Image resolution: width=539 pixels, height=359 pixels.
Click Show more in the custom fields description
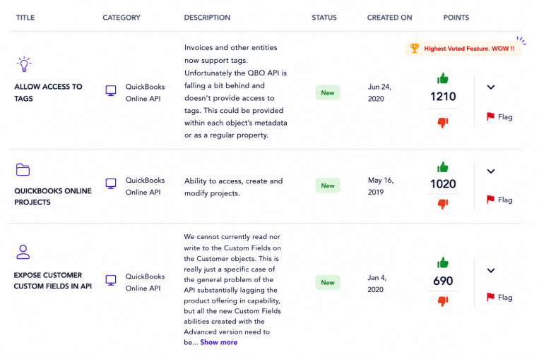pos(218,342)
